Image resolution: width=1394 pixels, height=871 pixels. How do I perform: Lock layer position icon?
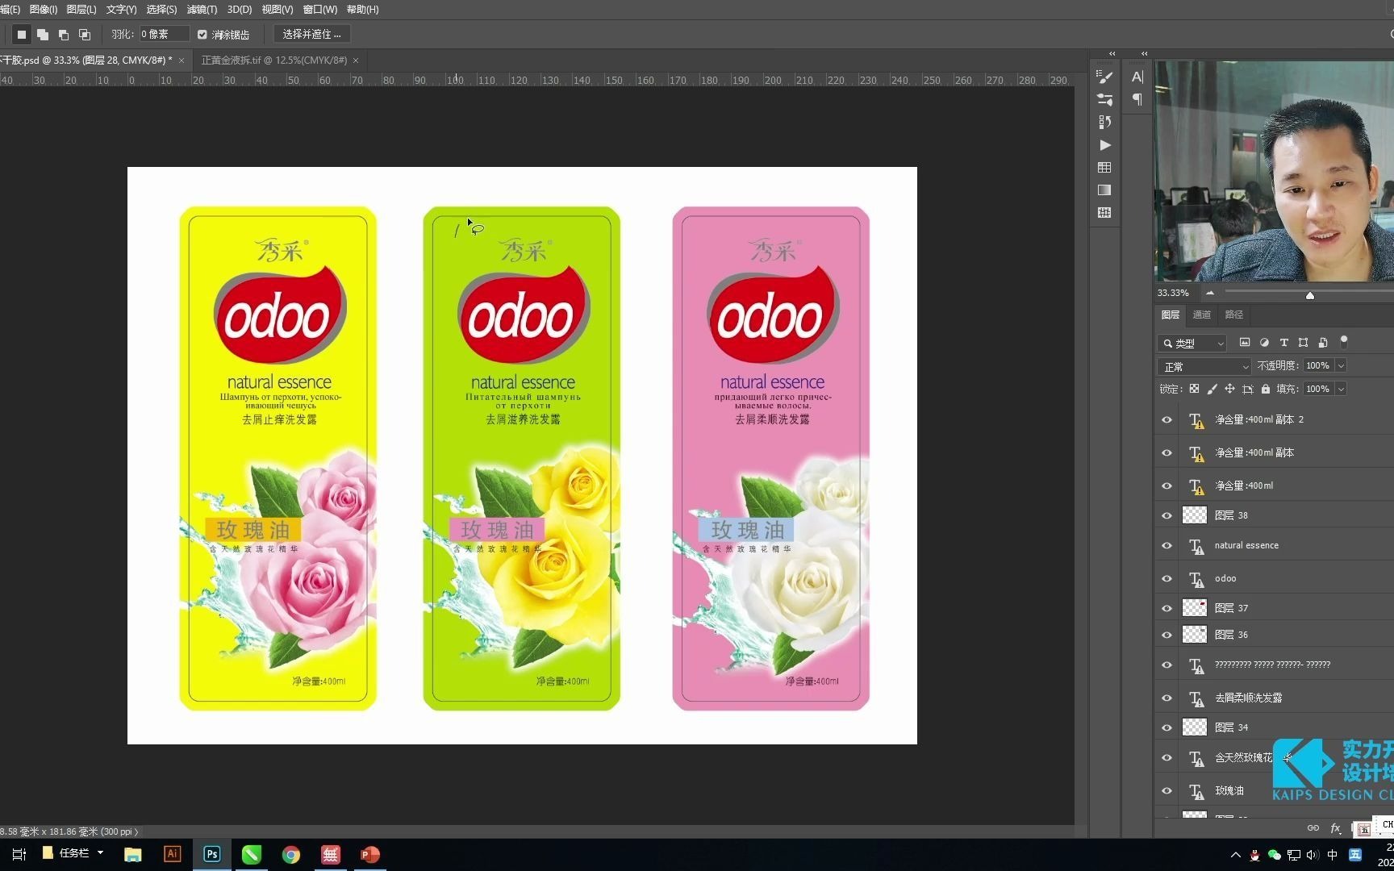pos(1229,389)
